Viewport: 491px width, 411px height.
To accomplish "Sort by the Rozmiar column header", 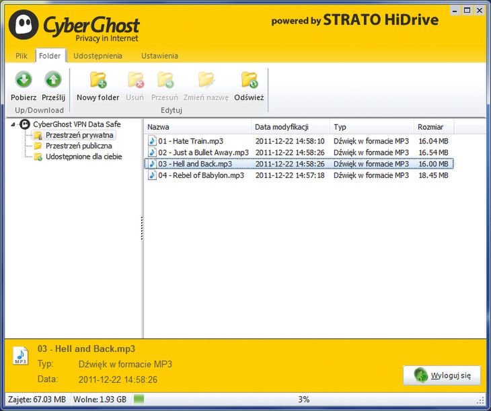I will click(434, 127).
